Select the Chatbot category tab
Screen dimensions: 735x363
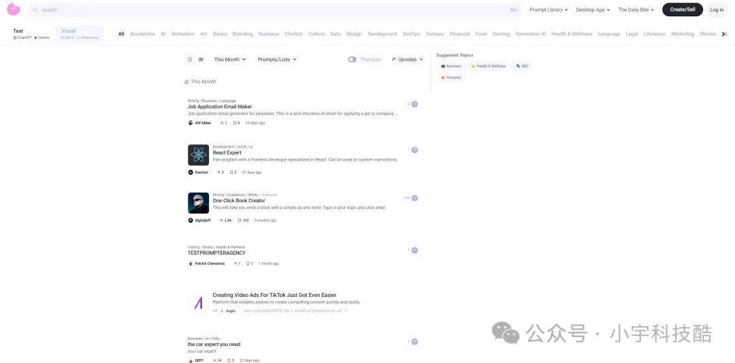[293, 34]
